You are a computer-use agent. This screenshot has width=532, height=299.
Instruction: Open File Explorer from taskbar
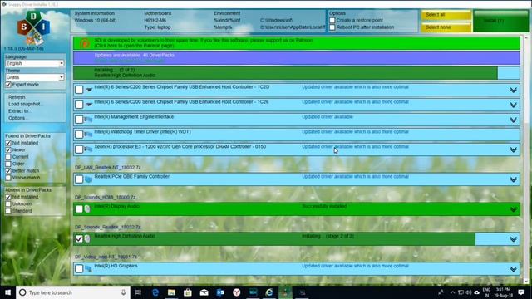(171, 292)
